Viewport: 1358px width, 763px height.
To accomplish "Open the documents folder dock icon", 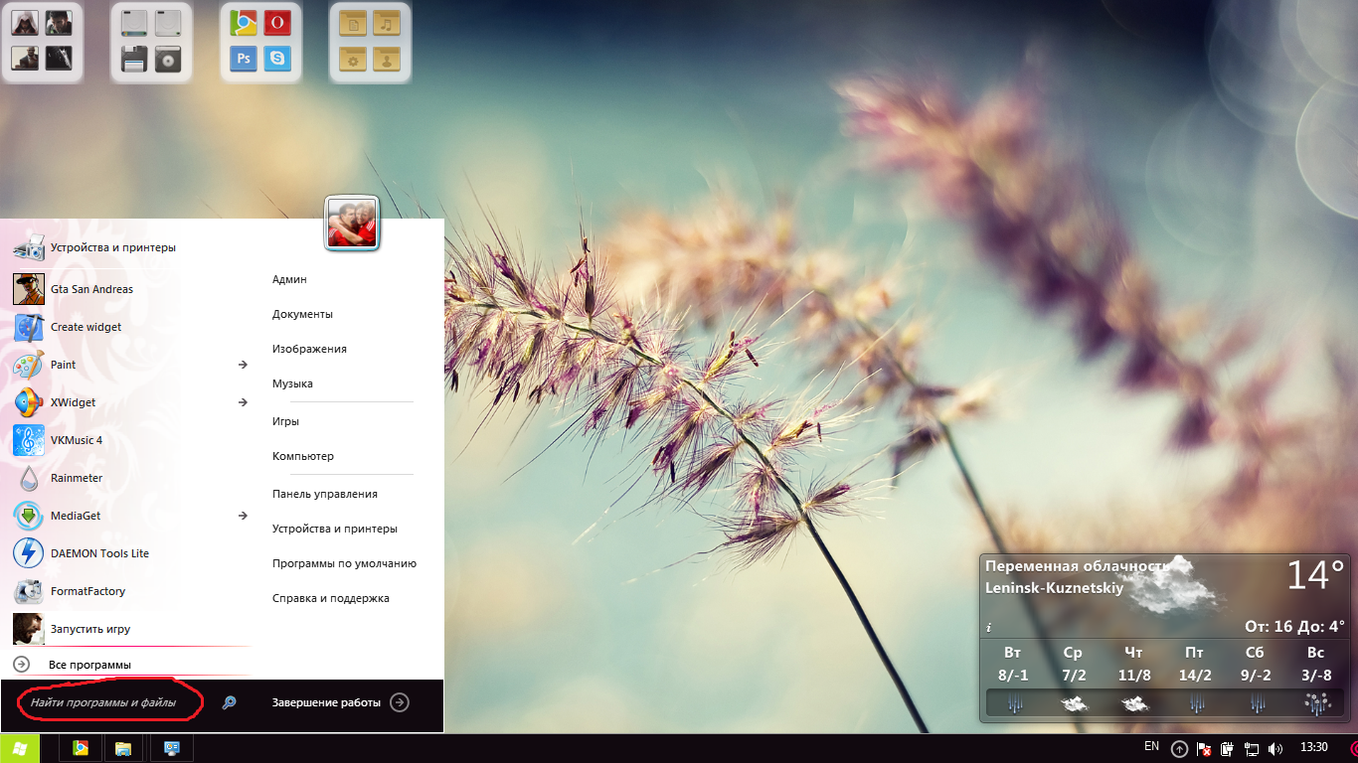I will pyautogui.click(x=353, y=23).
